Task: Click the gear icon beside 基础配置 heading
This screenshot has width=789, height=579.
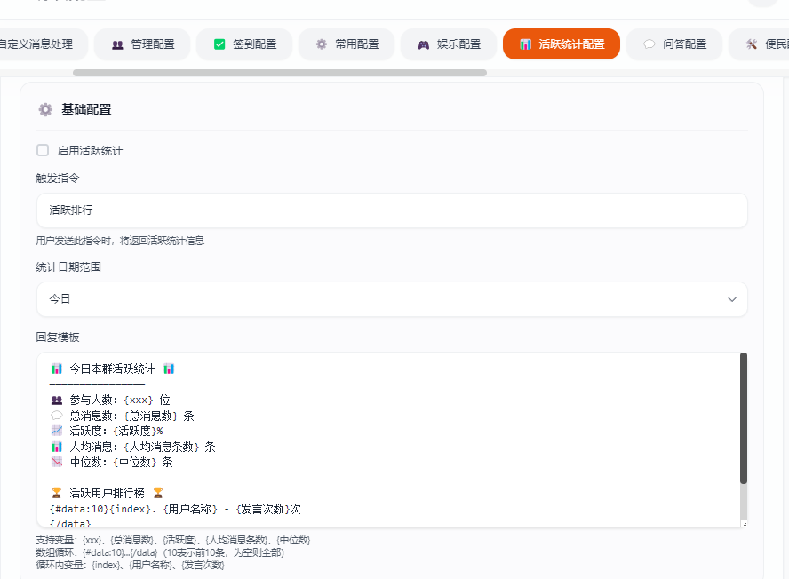Action: coord(44,109)
